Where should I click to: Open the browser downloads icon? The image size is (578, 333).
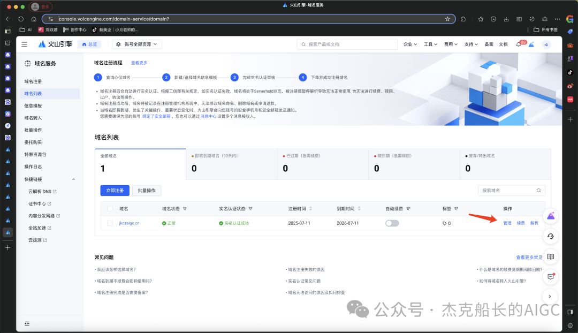coord(506,19)
